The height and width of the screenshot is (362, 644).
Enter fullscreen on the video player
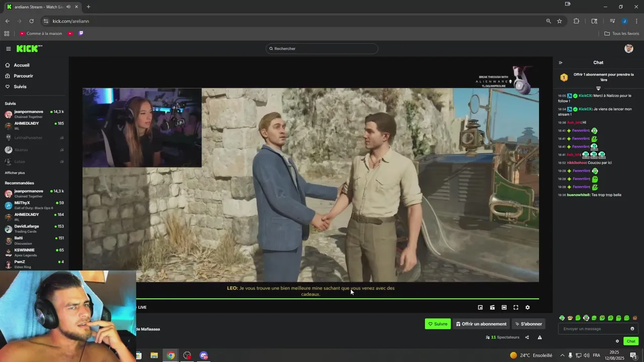516,307
